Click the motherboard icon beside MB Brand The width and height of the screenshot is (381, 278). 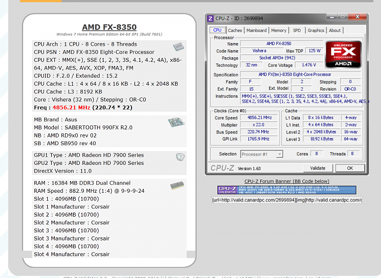tap(176, 122)
